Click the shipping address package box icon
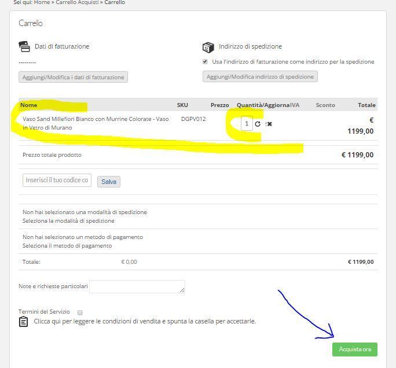396x368 pixels. point(208,47)
